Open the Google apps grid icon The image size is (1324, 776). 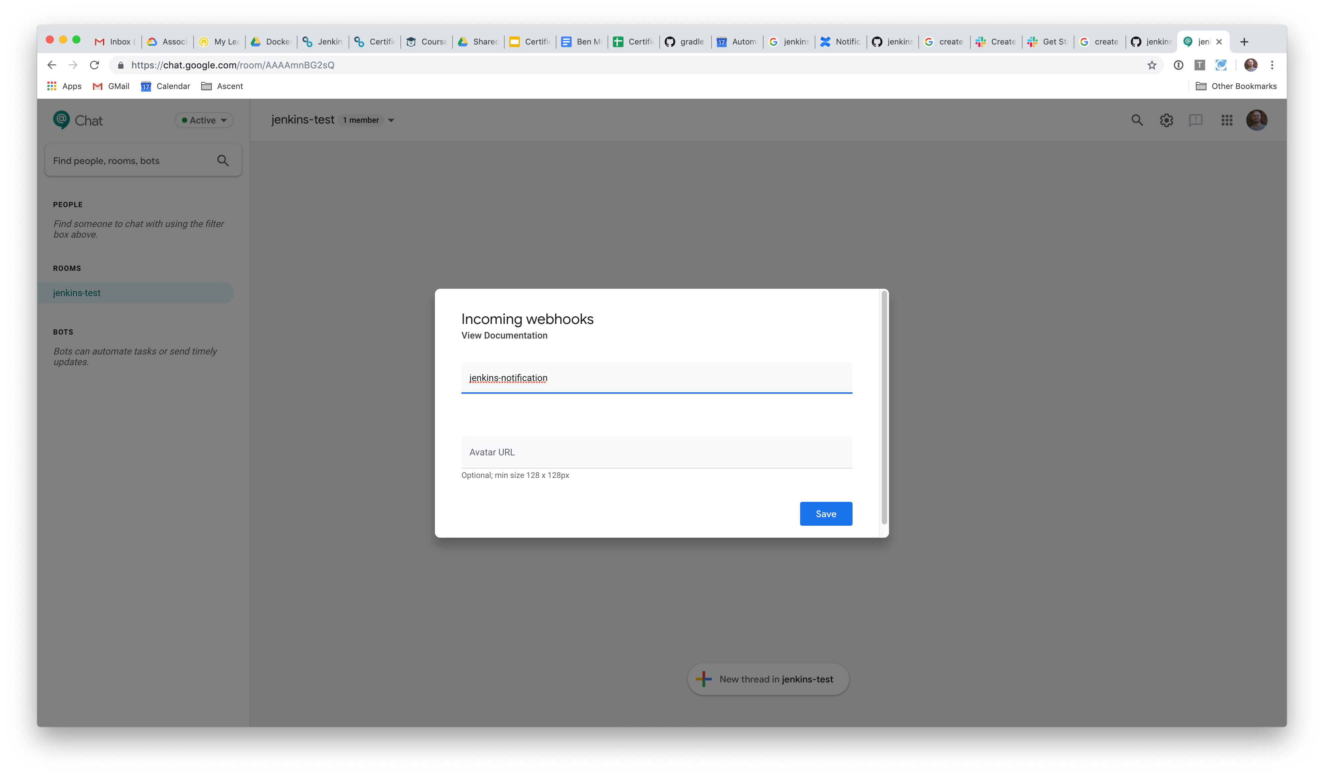[1227, 120]
